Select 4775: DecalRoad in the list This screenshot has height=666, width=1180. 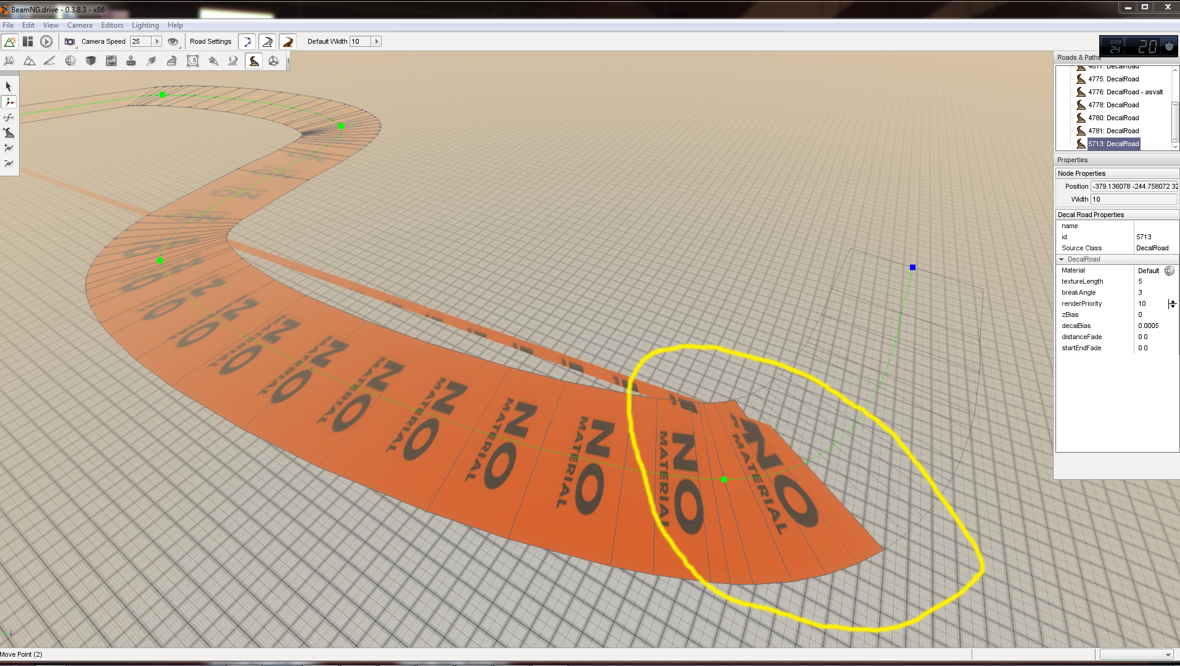(1113, 79)
